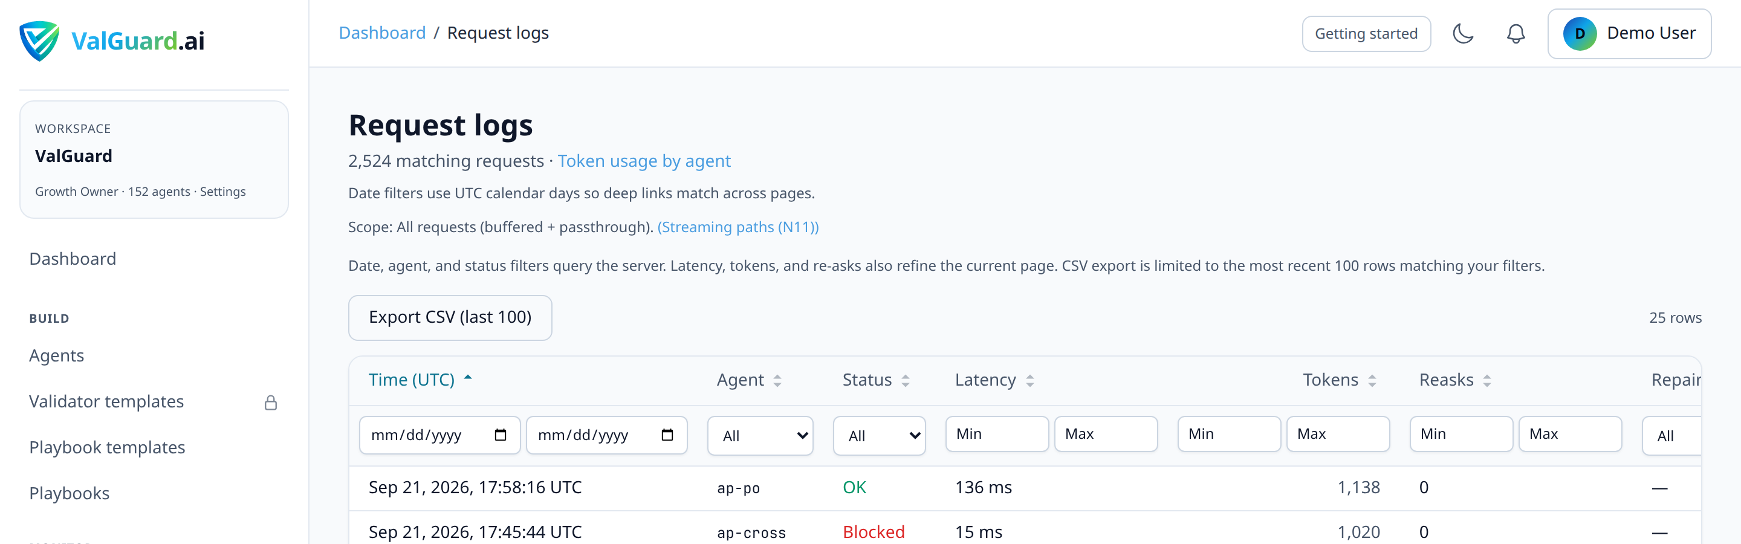
Task: Click agent name ap-cross
Action: (751, 533)
